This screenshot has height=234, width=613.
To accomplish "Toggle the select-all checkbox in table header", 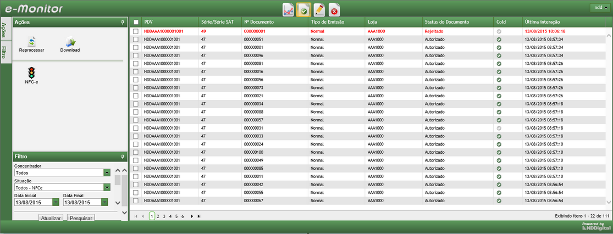I will 136,22.
